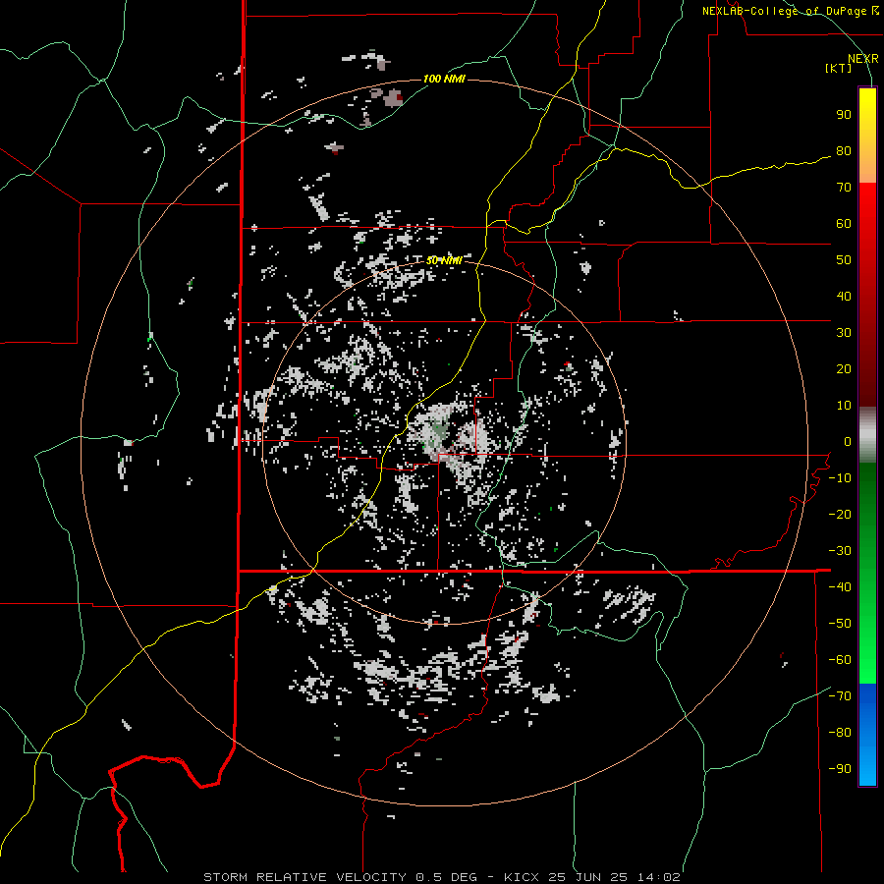Viewport: 884px width, 884px height.
Task: Click the 30 value on velocity scale
Action: (x=844, y=333)
